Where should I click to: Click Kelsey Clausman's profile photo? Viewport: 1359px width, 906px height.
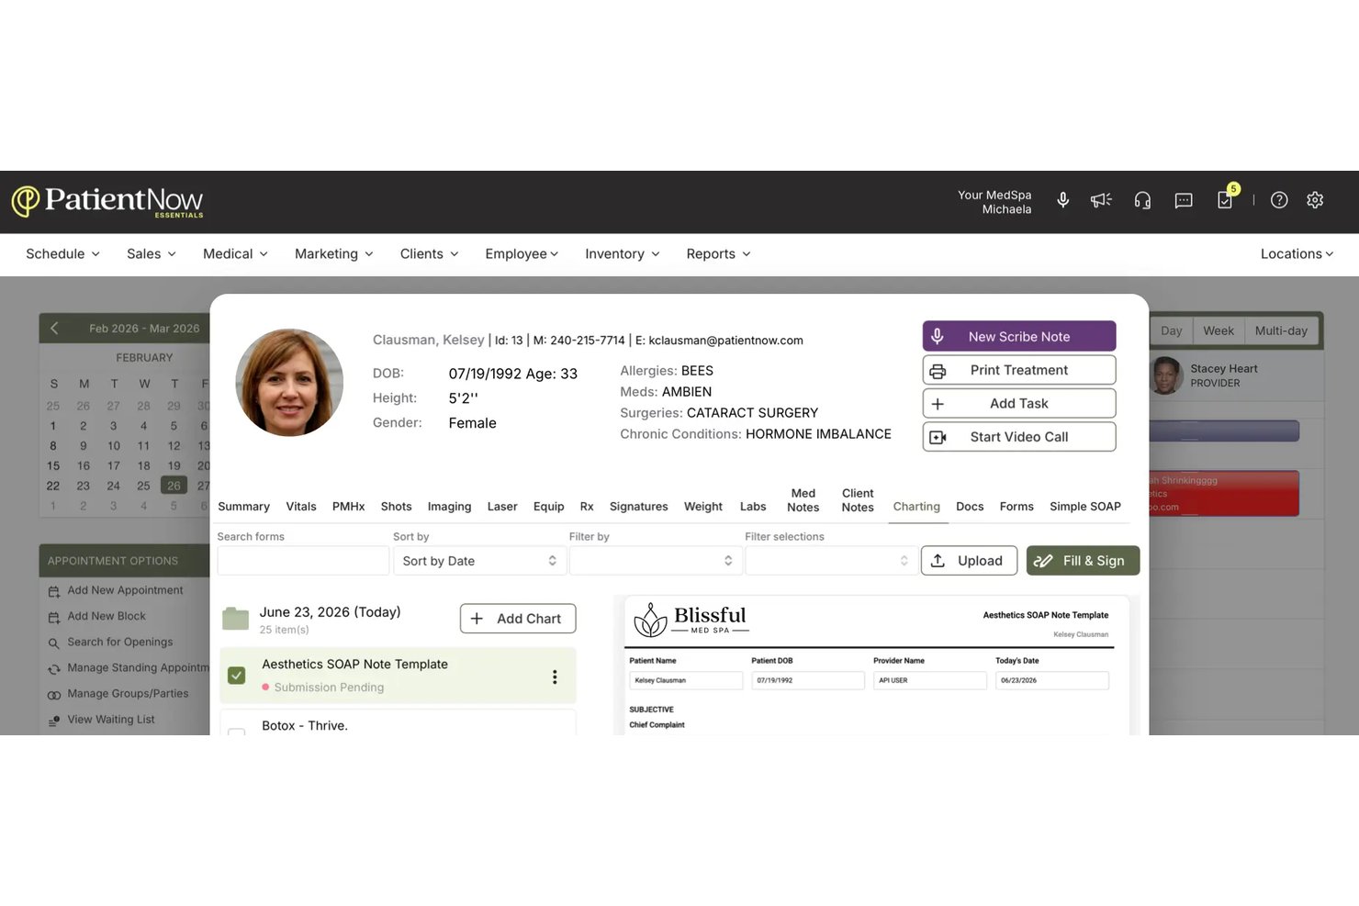point(289,382)
